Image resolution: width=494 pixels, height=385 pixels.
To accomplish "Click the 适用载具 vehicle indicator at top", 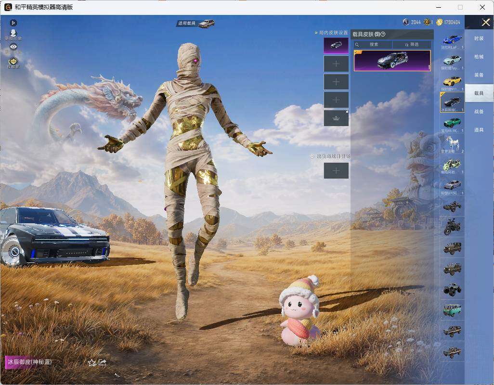I will (195, 23).
